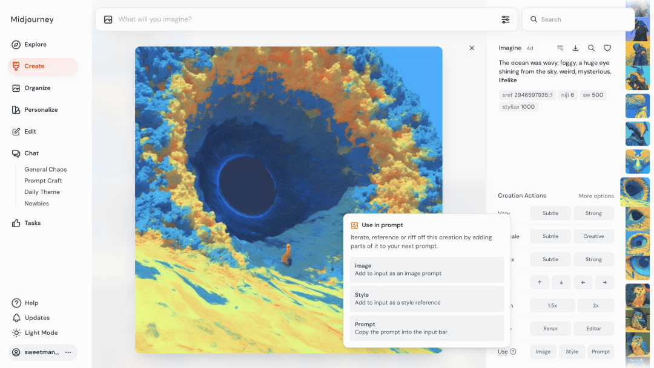Click the image upload icon in prompt bar

click(x=108, y=19)
